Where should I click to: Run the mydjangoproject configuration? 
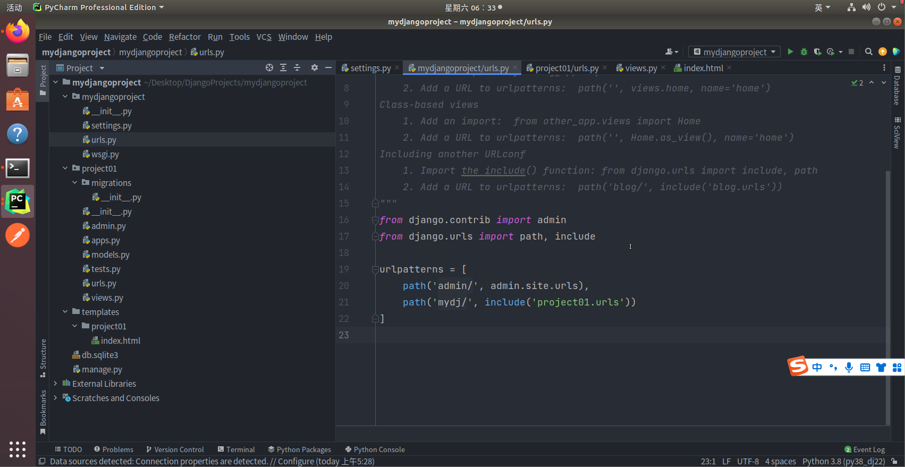click(790, 52)
